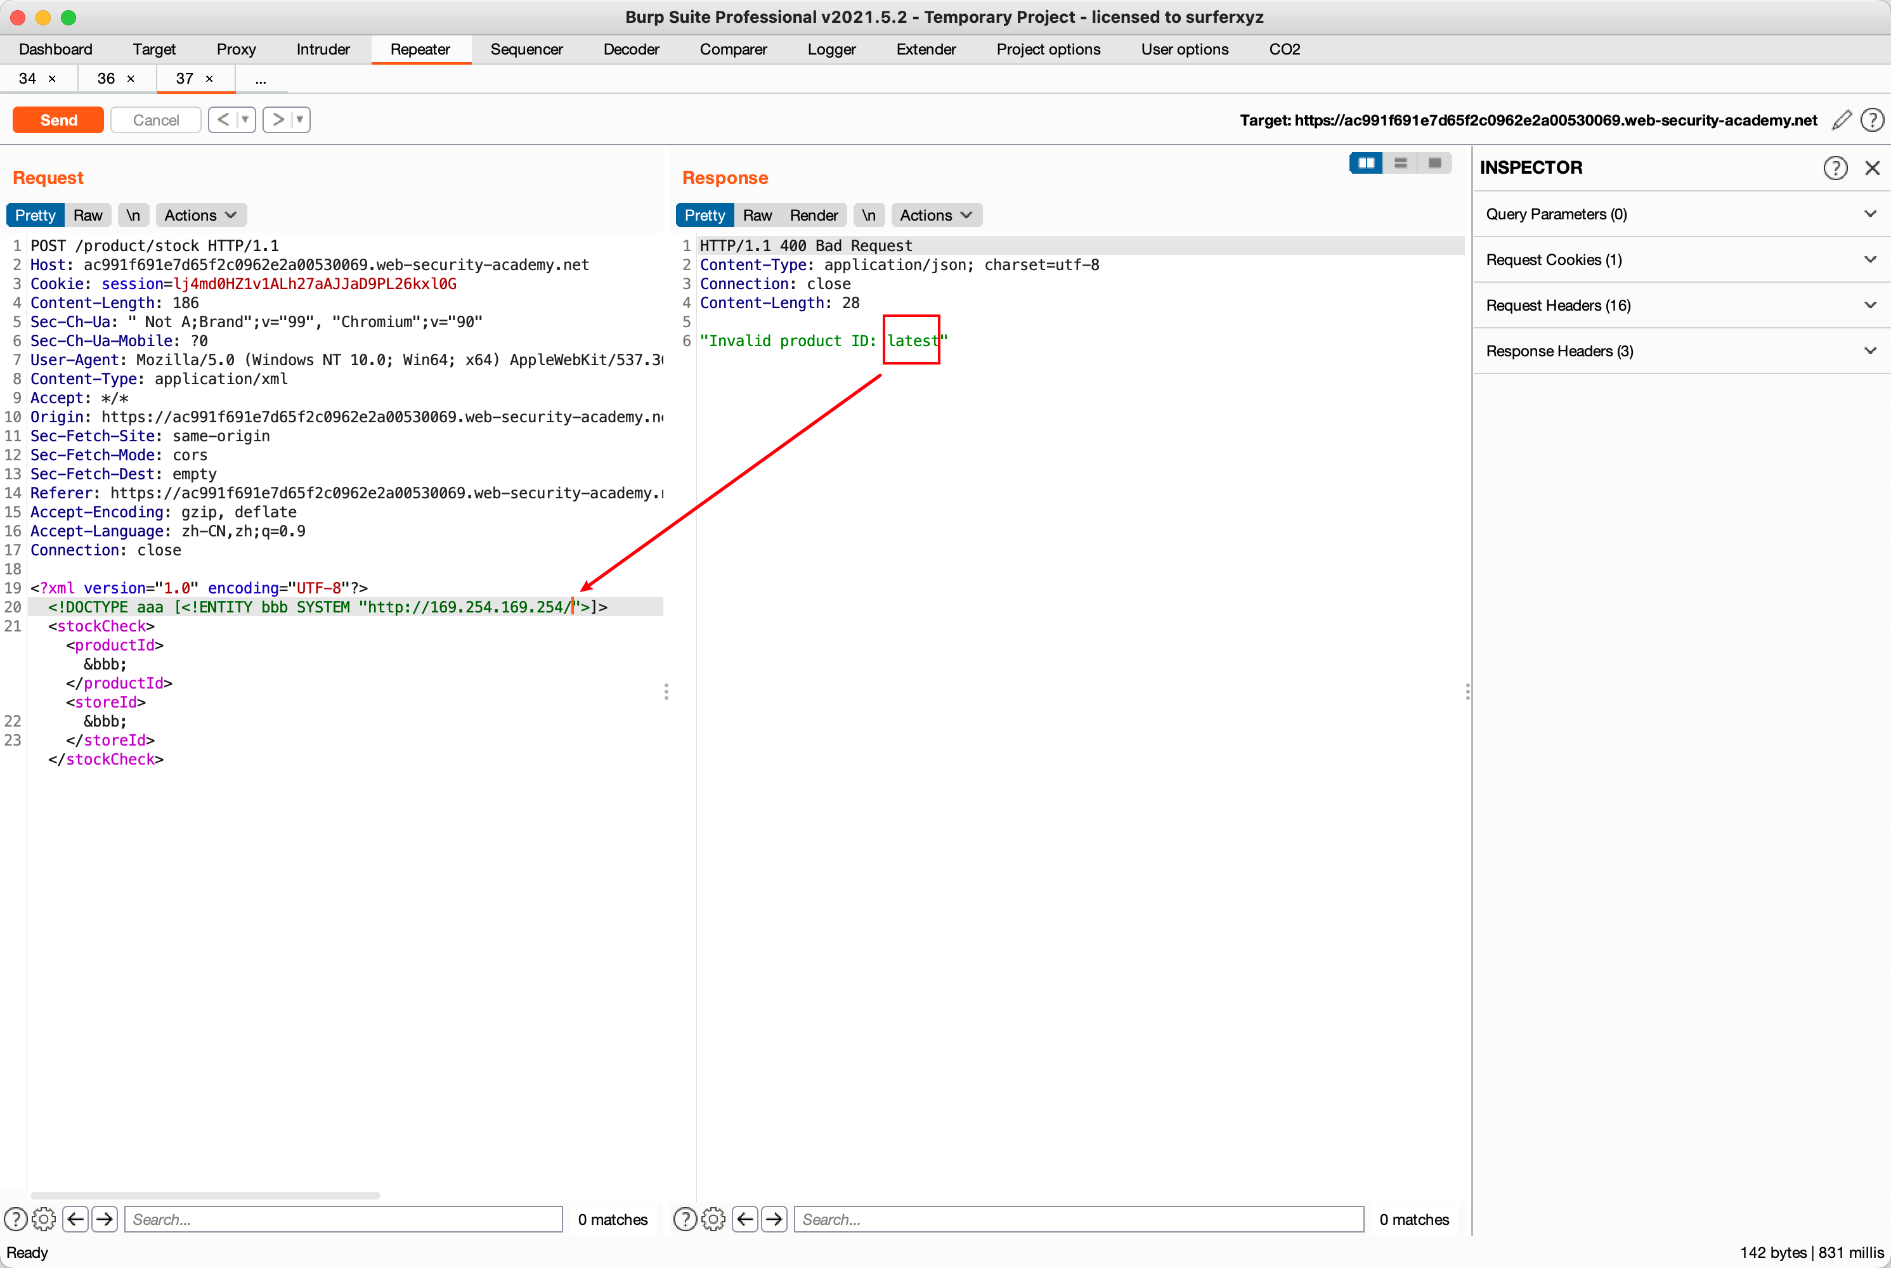1891x1268 pixels.
Task: Focus the request search field
Action: tap(343, 1219)
